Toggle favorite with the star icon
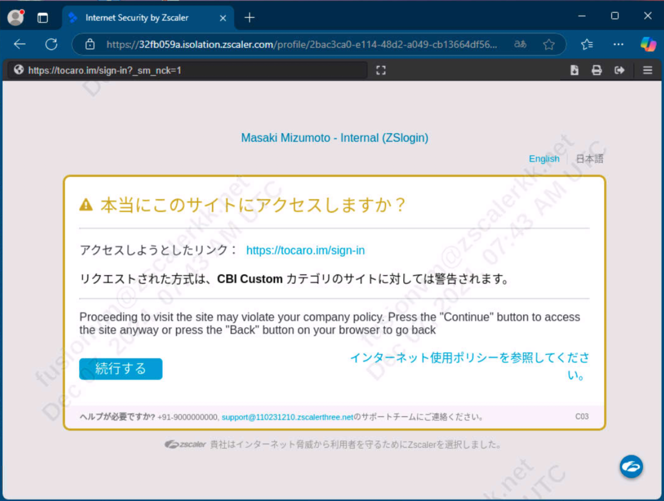Screen dimensions: 664x501 [548, 44]
